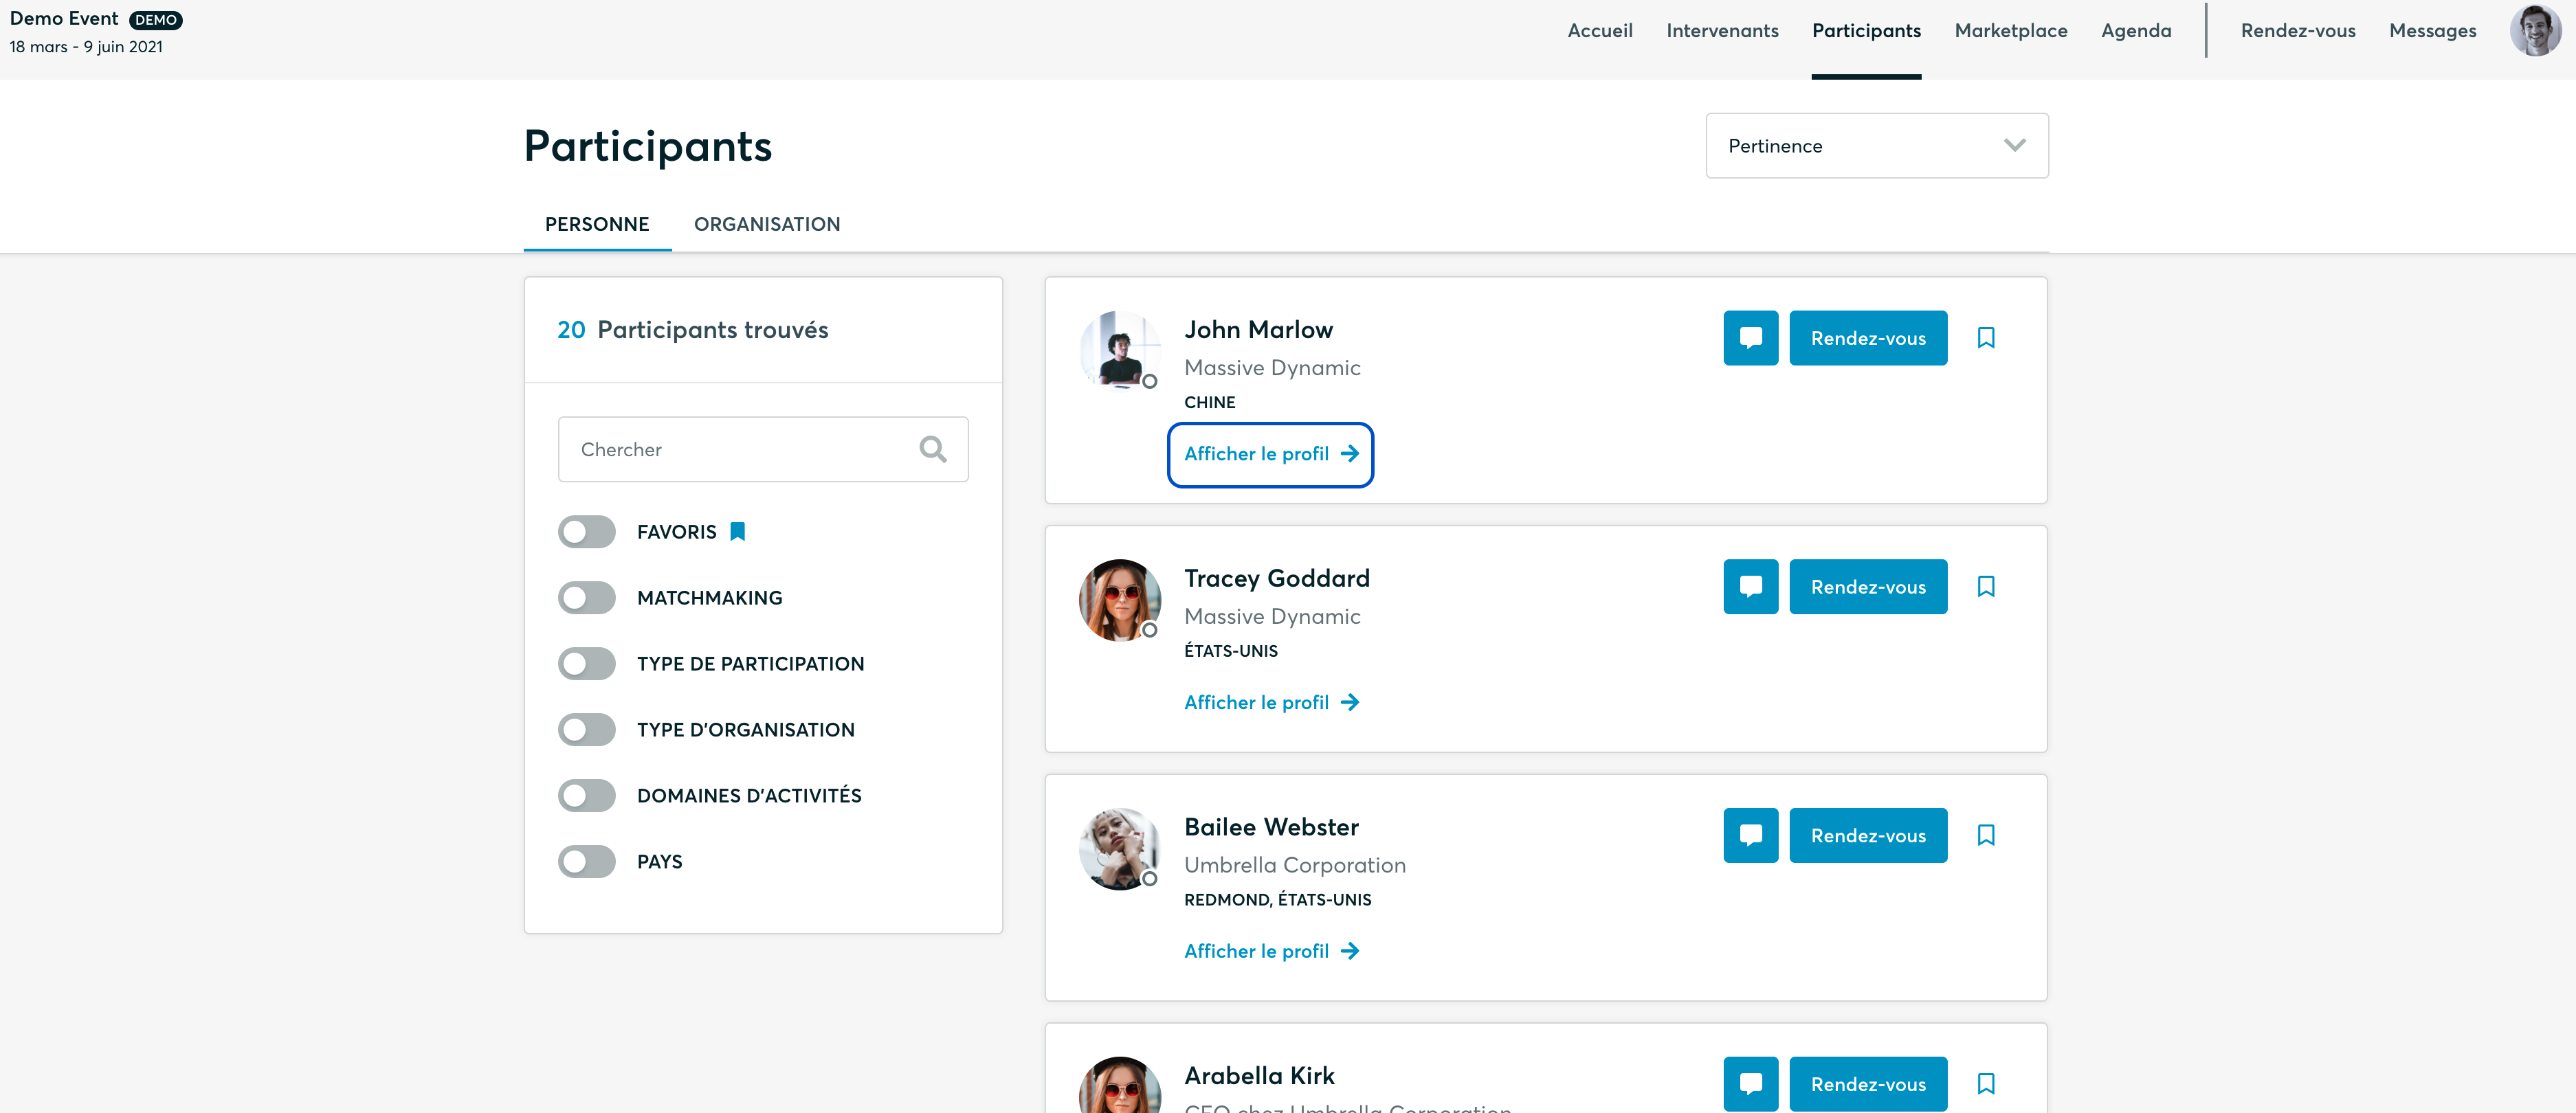Click the Arabella Kirk name heading
2576x1113 pixels.
click(x=1259, y=1076)
